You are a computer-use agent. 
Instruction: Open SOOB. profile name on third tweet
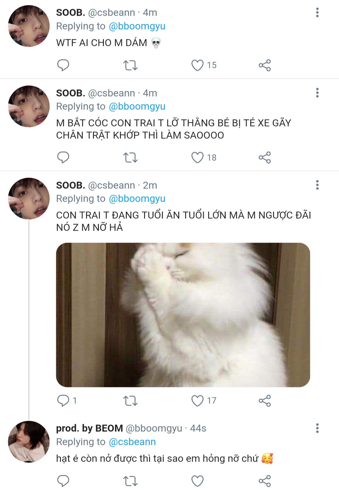pyautogui.click(x=71, y=185)
